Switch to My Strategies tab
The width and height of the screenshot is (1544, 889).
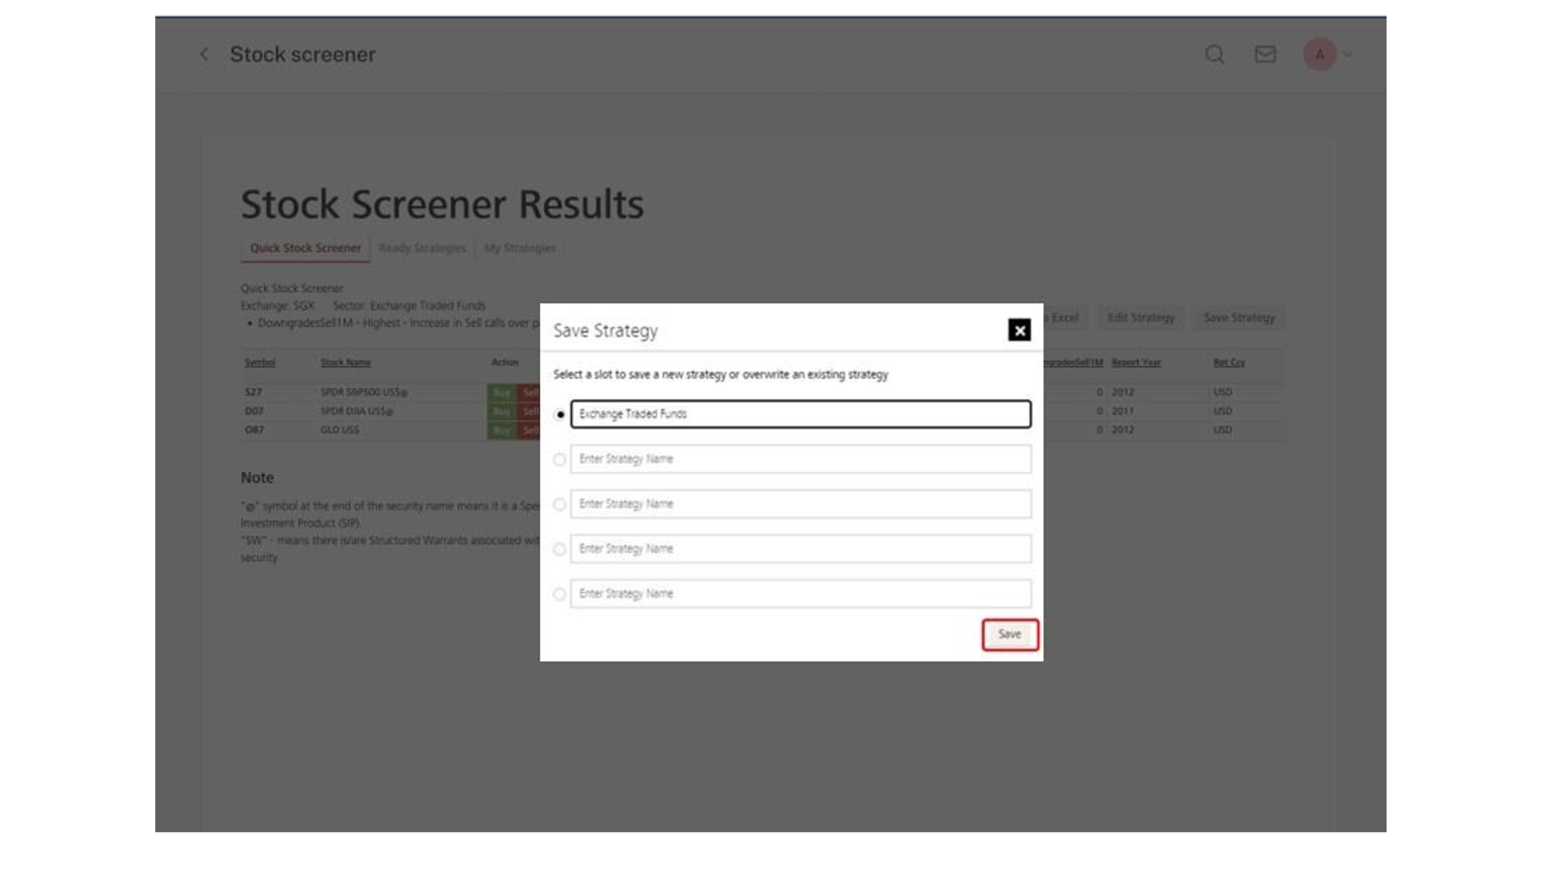coord(520,249)
